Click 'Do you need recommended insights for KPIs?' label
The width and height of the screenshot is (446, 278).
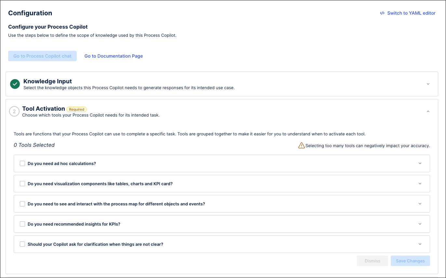[x=74, y=224]
